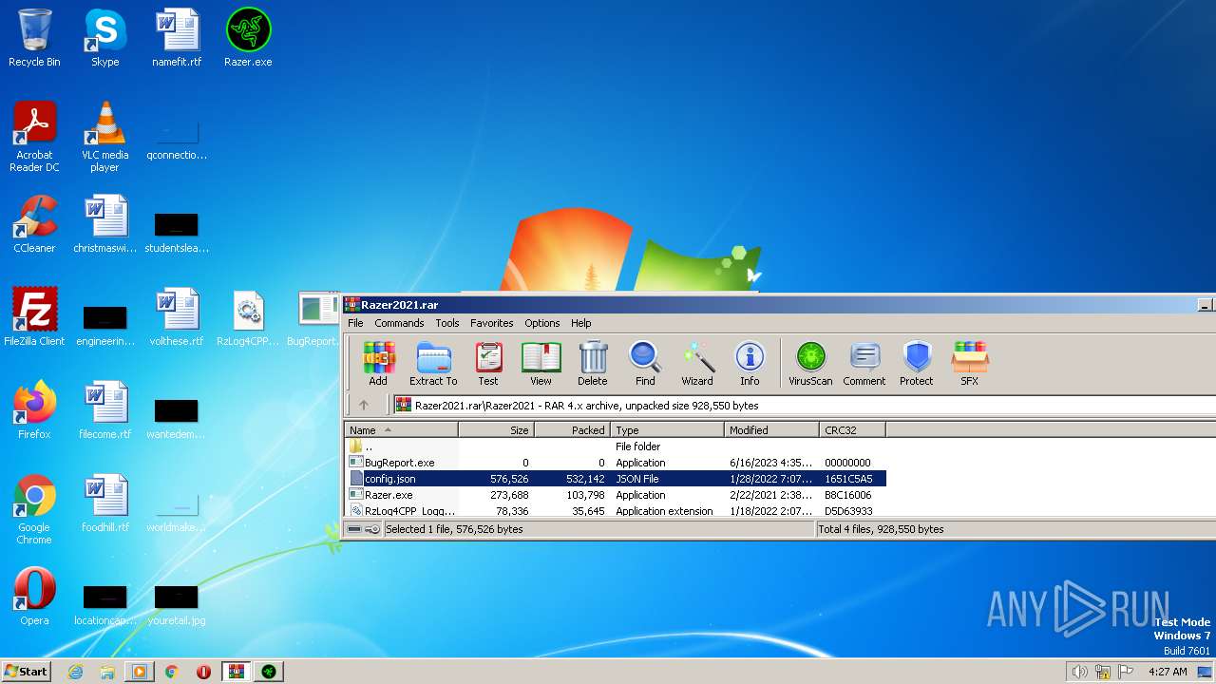
Task: Show archive Info
Action: coord(750,364)
